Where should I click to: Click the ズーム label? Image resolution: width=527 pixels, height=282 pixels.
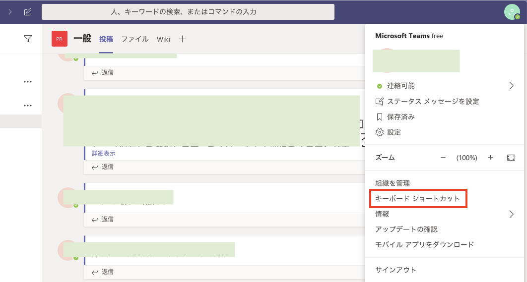pyautogui.click(x=385, y=158)
